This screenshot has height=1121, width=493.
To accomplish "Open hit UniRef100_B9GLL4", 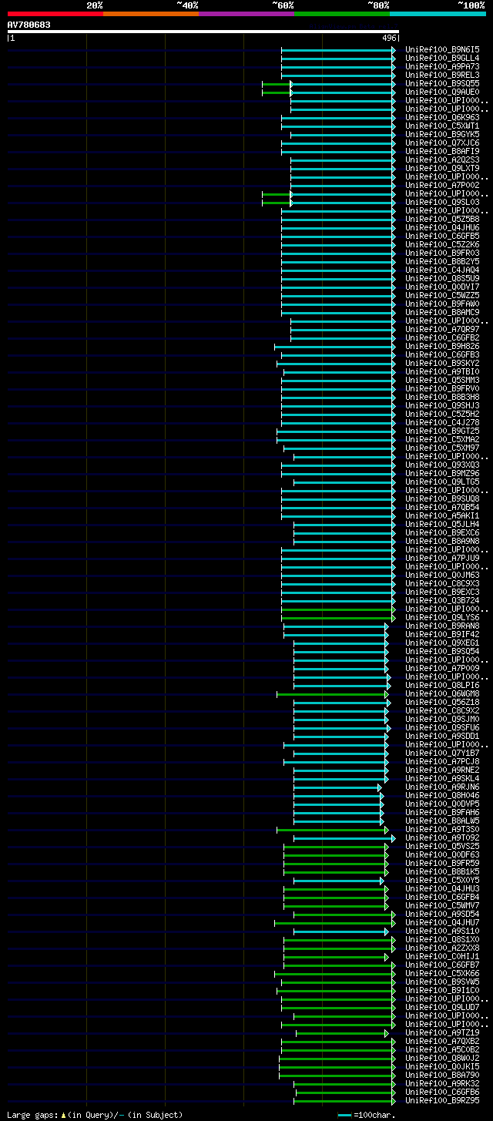I will [442, 58].
